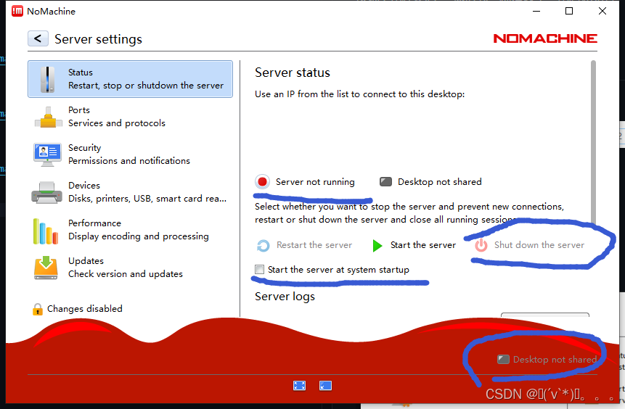Click 'Start the server' label
The width and height of the screenshot is (625, 409).
click(x=423, y=245)
